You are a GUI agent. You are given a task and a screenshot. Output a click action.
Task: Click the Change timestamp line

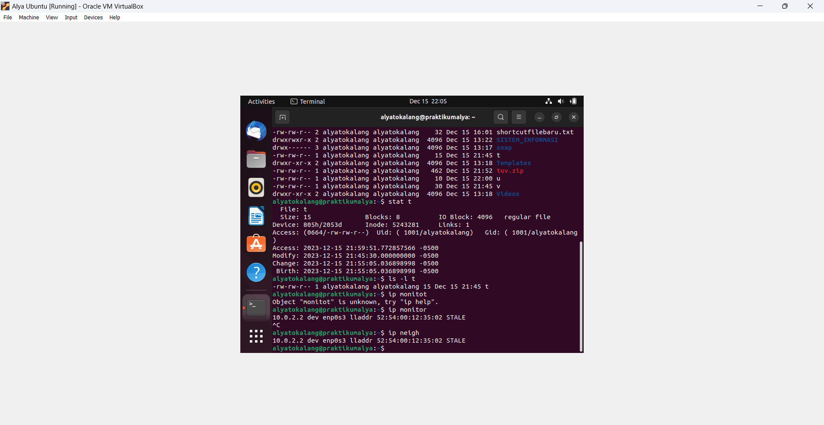(x=355, y=263)
